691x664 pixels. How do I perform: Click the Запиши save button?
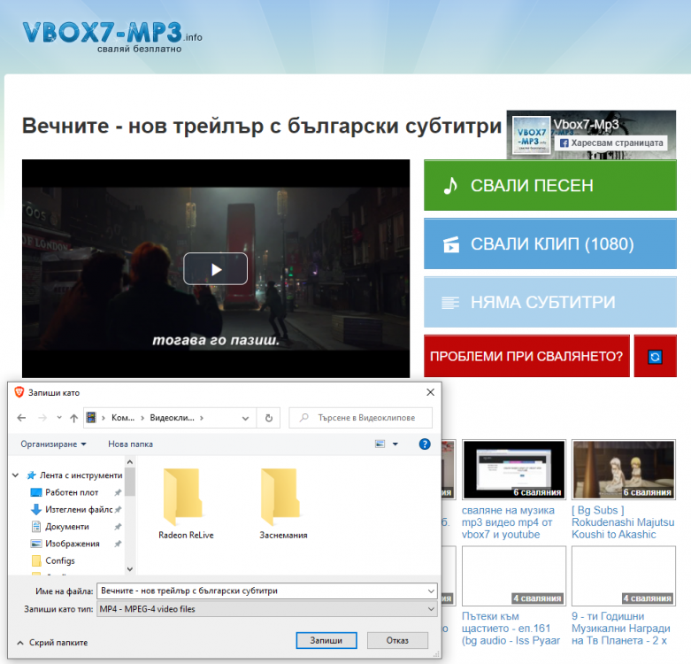pyautogui.click(x=326, y=641)
